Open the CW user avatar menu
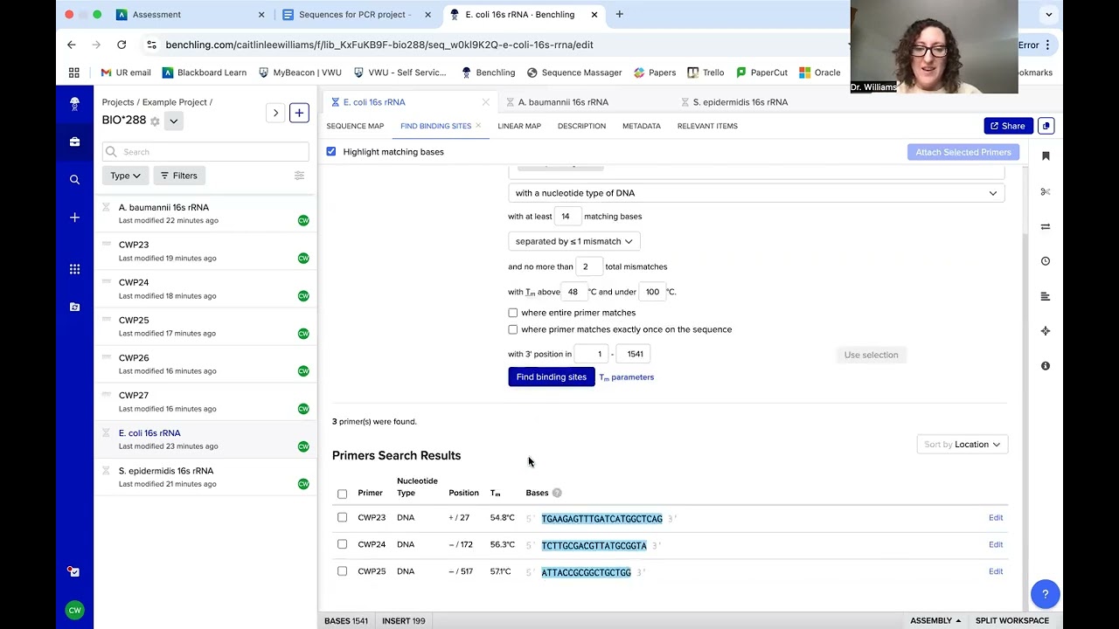 pos(74,610)
